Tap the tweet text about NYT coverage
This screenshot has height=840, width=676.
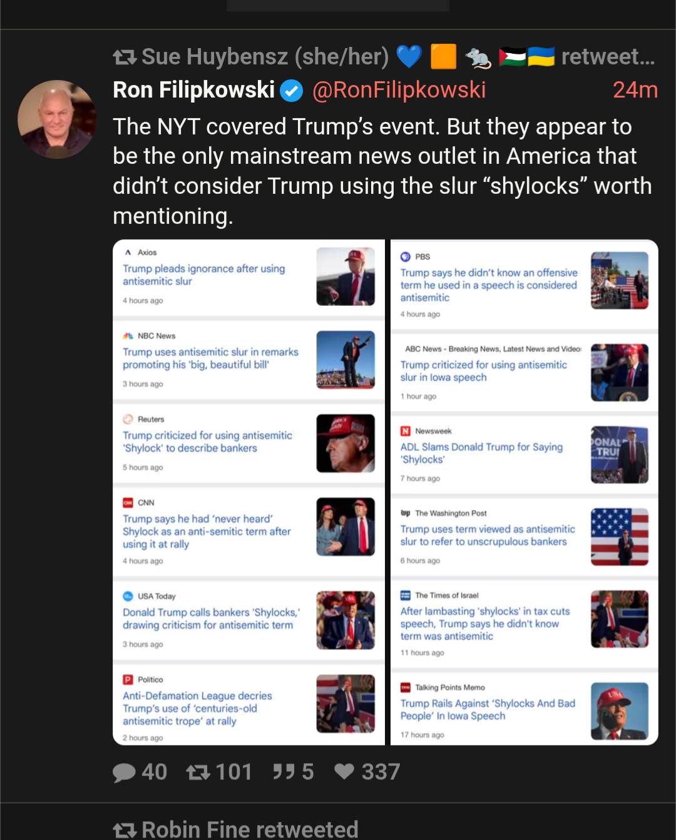(382, 171)
